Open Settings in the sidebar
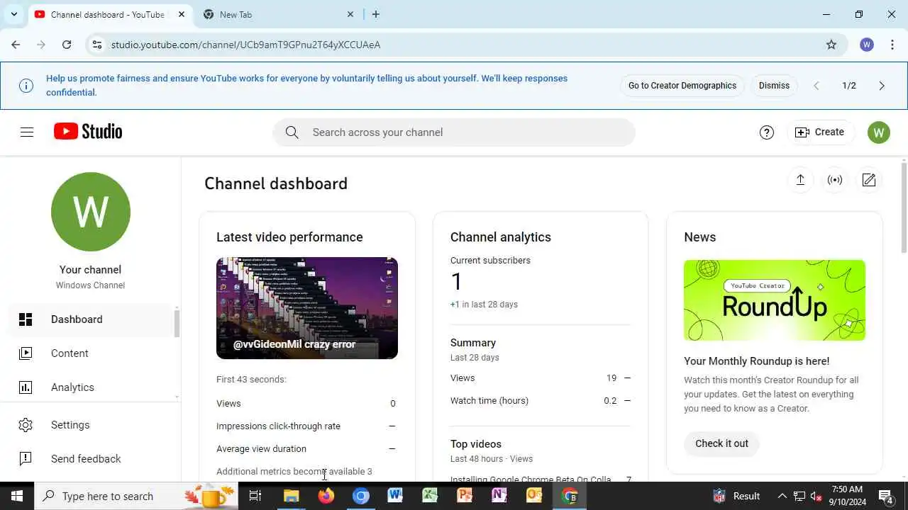This screenshot has height=510, width=908. coord(89,425)
